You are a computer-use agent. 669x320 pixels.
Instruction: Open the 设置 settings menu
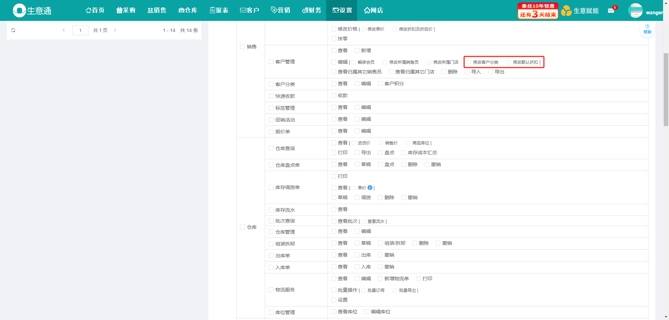pos(342,10)
